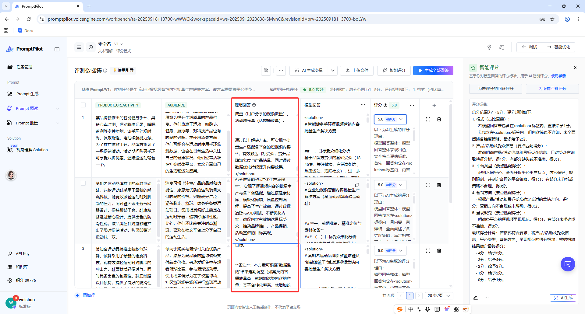Click the edit pencil icon in scoring panel
This screenshot has height=314, width=585.
click(x=475, y=298)
